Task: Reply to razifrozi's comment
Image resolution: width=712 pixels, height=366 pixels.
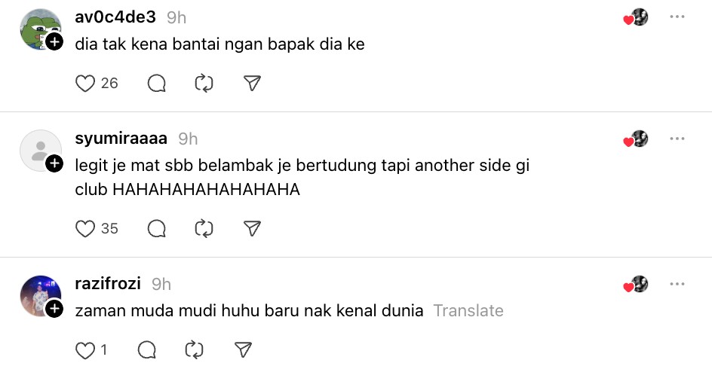Action: tap(147, 349)
